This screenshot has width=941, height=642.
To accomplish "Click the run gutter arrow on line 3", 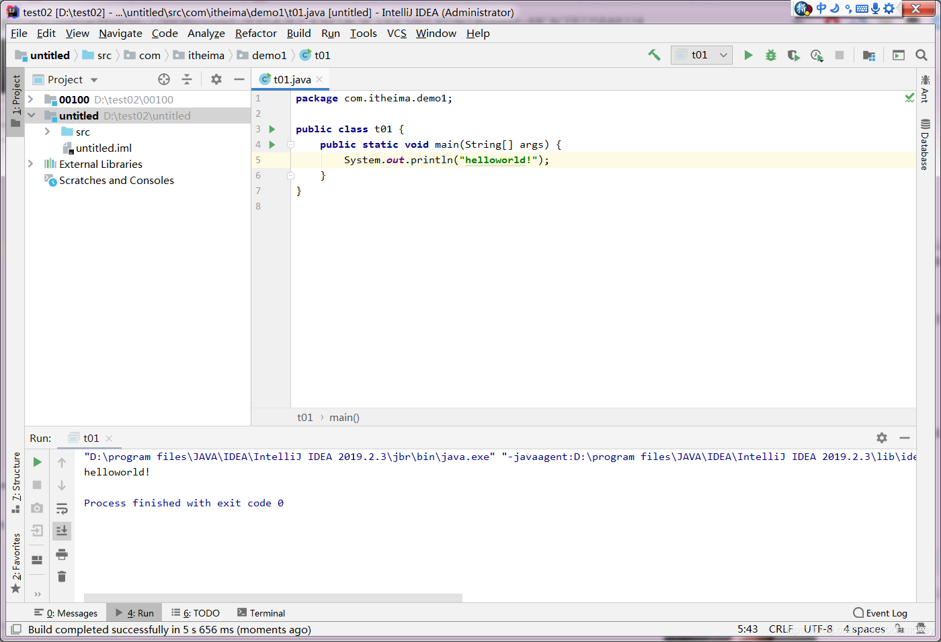I will pos(272,129).
